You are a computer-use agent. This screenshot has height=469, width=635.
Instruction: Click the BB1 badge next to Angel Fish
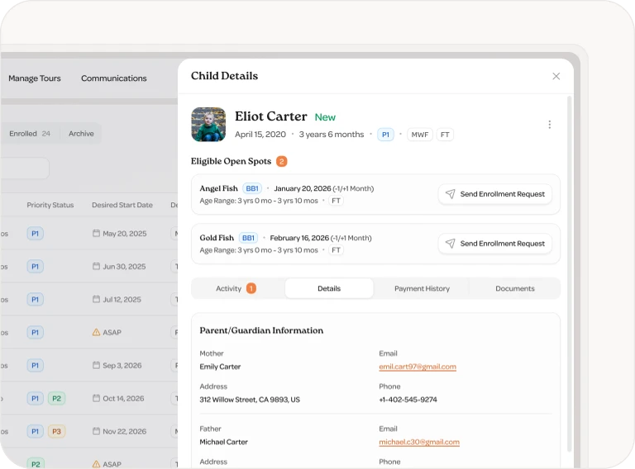click(x=252, y=188)
